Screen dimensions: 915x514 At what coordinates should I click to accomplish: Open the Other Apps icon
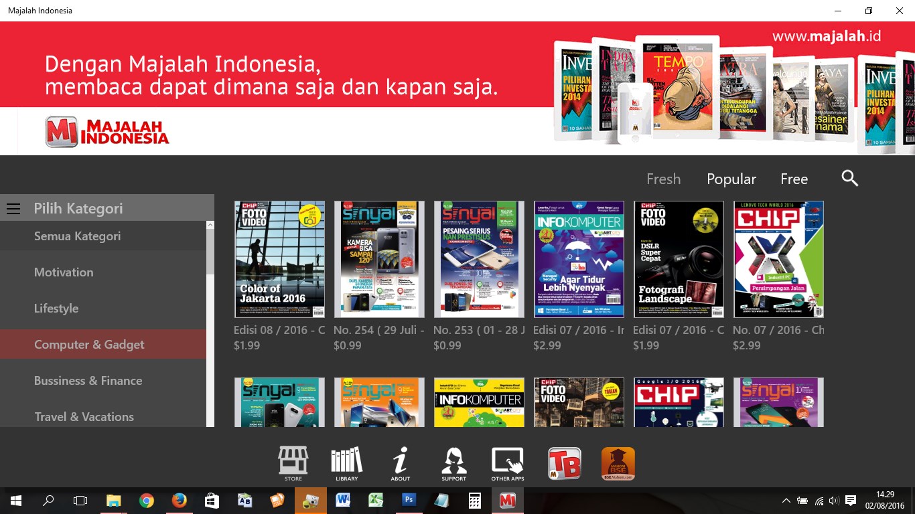(507, 463)
